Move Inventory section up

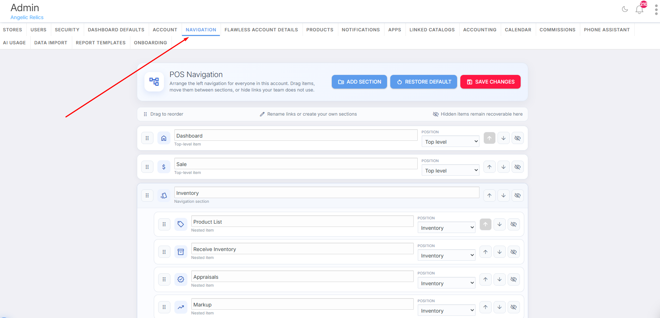point(490,196)
